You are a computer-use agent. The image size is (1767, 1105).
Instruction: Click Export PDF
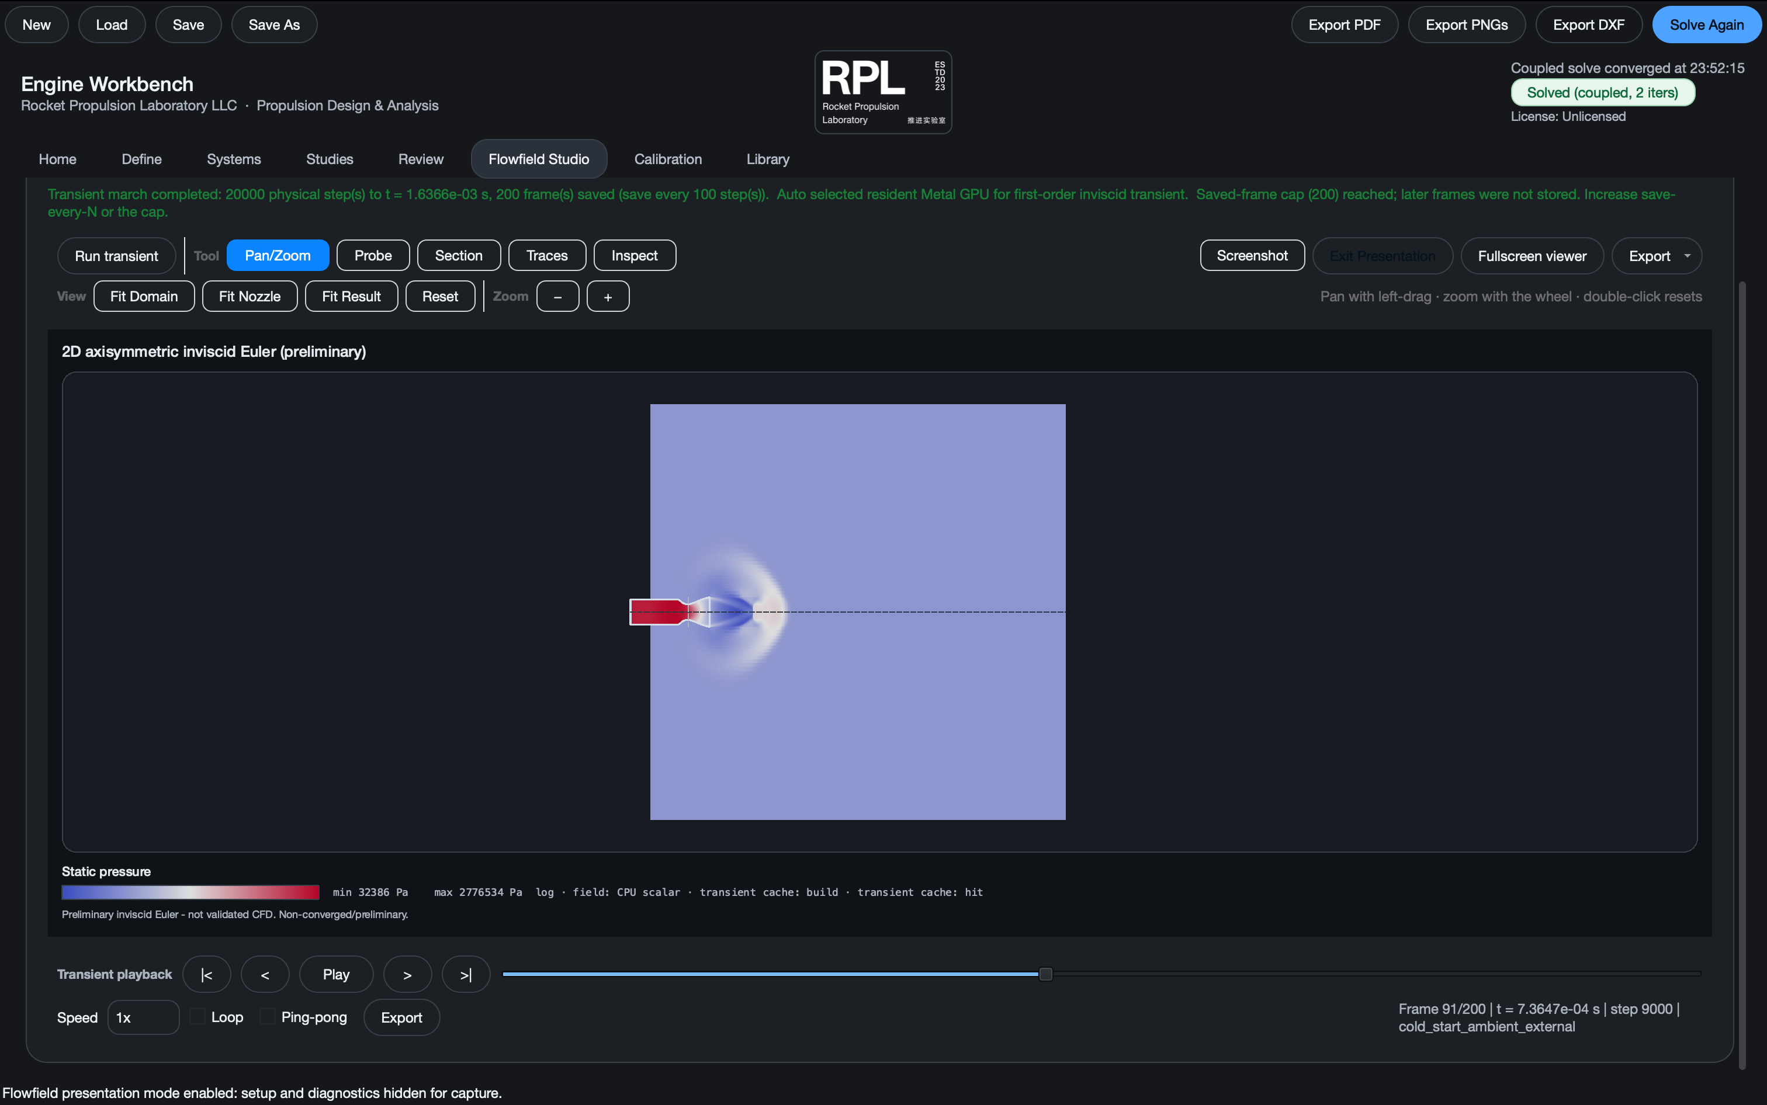click(1345, 24)
